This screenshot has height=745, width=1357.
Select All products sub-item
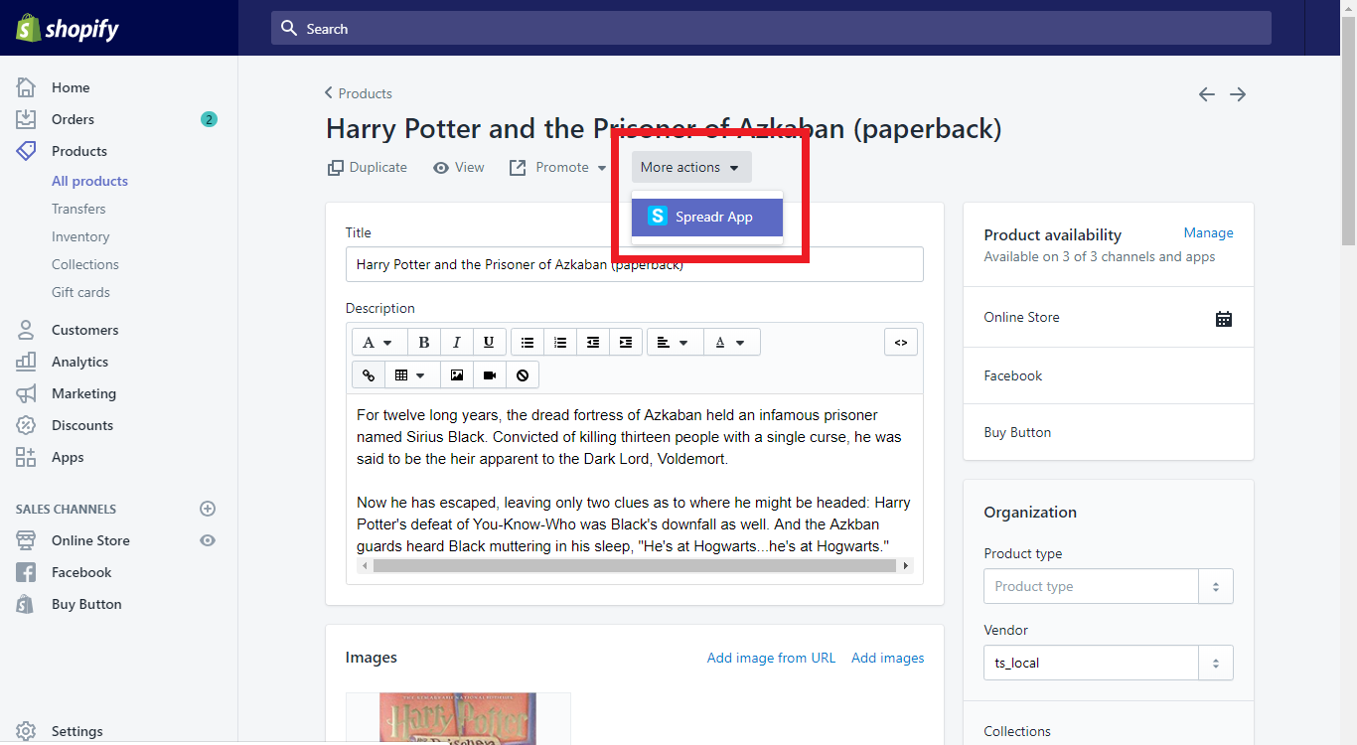tap(89, 181)
